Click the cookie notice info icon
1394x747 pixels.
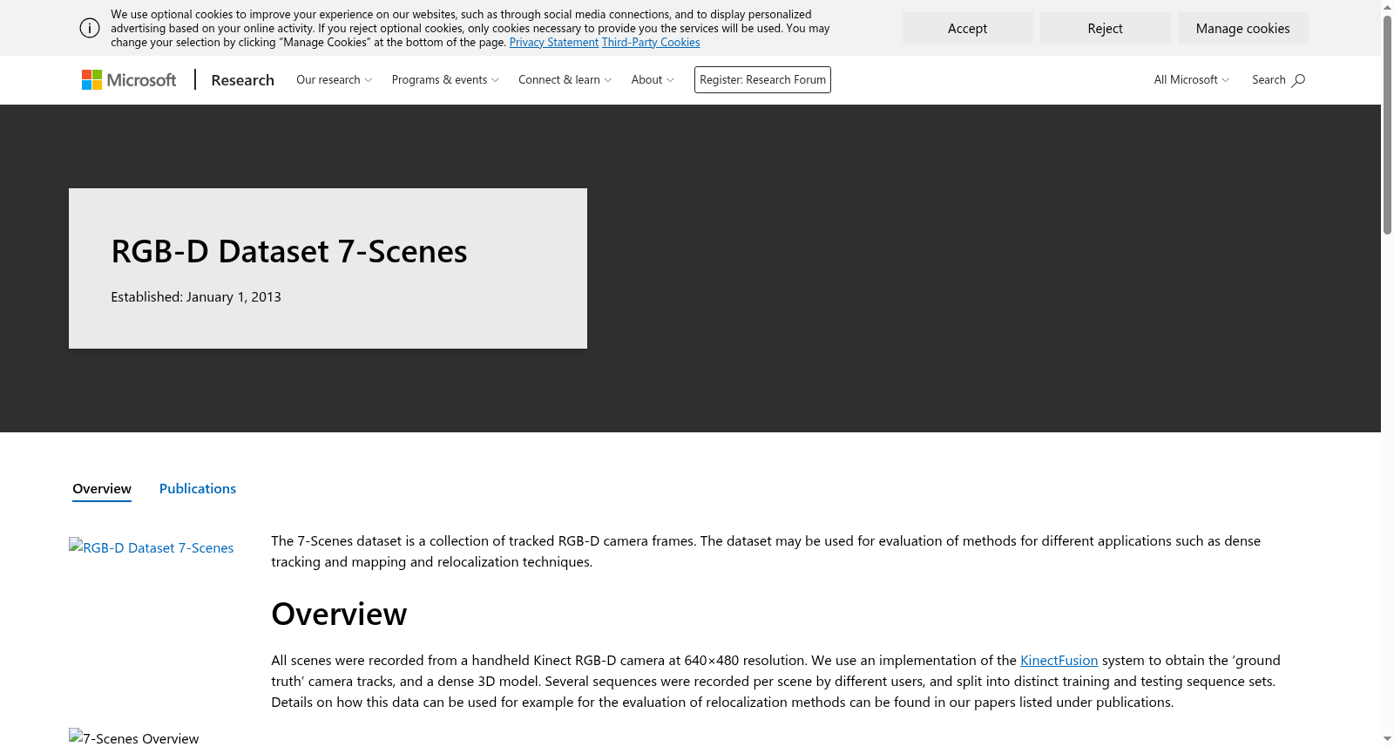point(90,28)
